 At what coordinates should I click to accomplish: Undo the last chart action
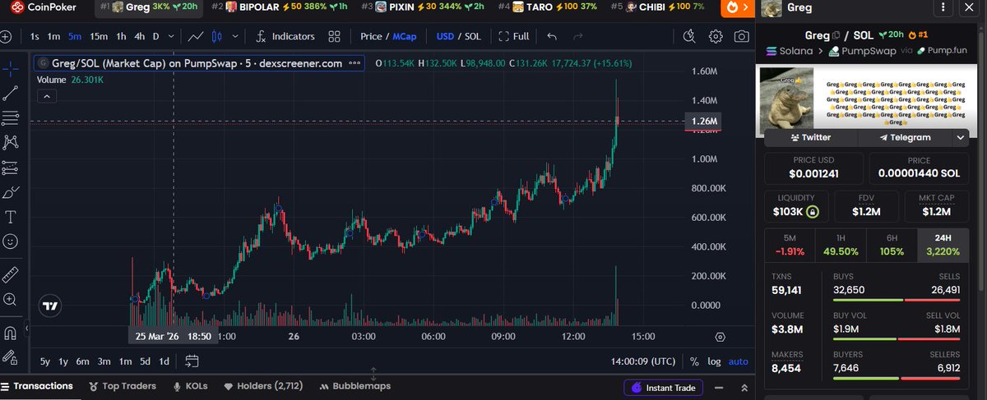tap(552, 37)
